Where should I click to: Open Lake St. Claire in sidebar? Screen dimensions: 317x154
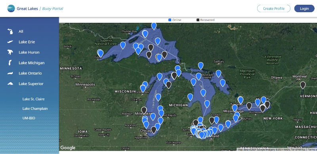[x=34, y=99]
